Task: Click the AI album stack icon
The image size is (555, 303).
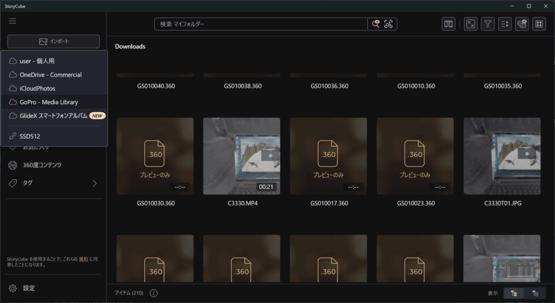Action: (522, 24)
